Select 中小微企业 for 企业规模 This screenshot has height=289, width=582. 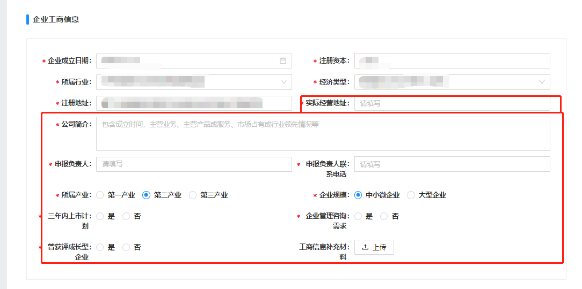tap(358, 195)
